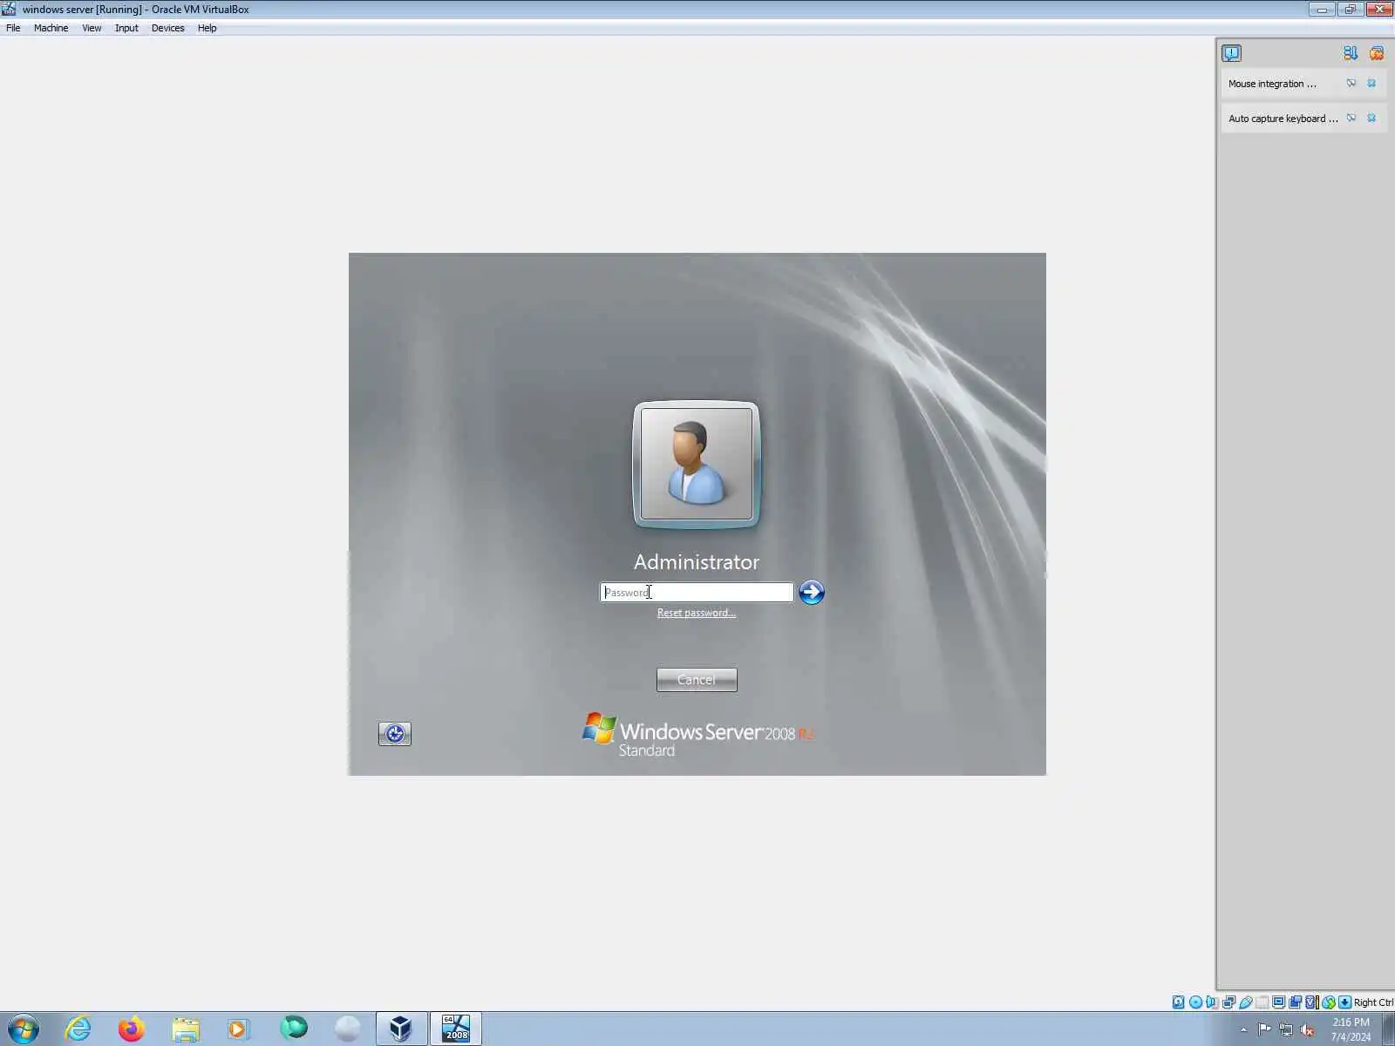1395x1046 pixels.
Task: Switch to the 2008 VM window taskbar button
Action: coord(455,1029)
